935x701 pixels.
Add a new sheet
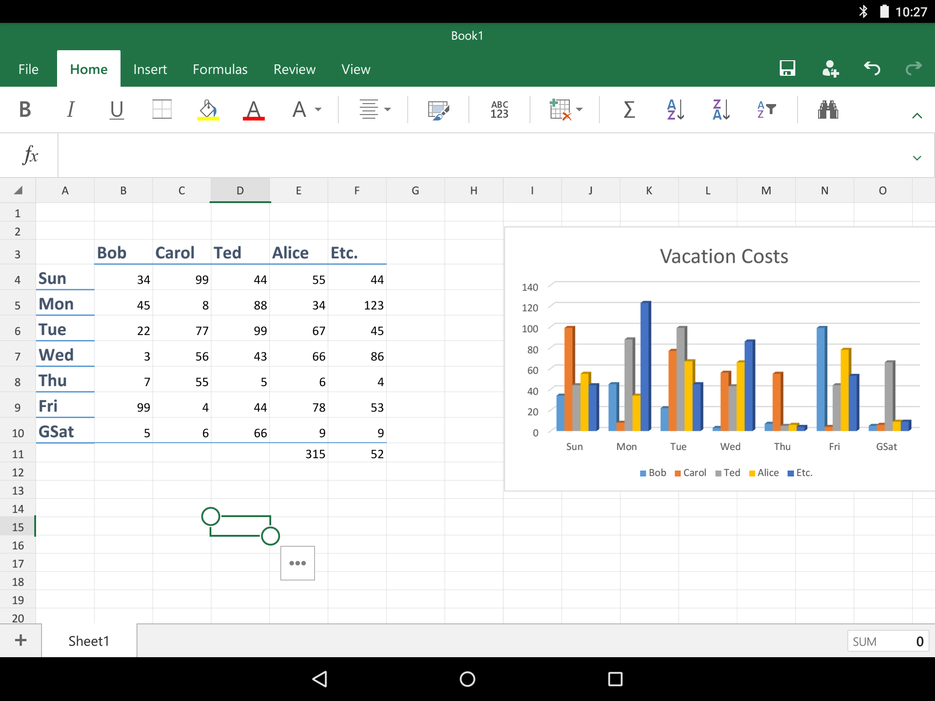click(x=21, y=640)
